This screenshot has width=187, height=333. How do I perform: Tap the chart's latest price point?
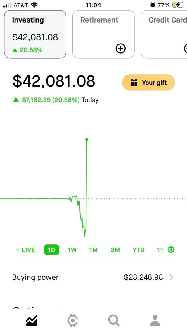86,140
